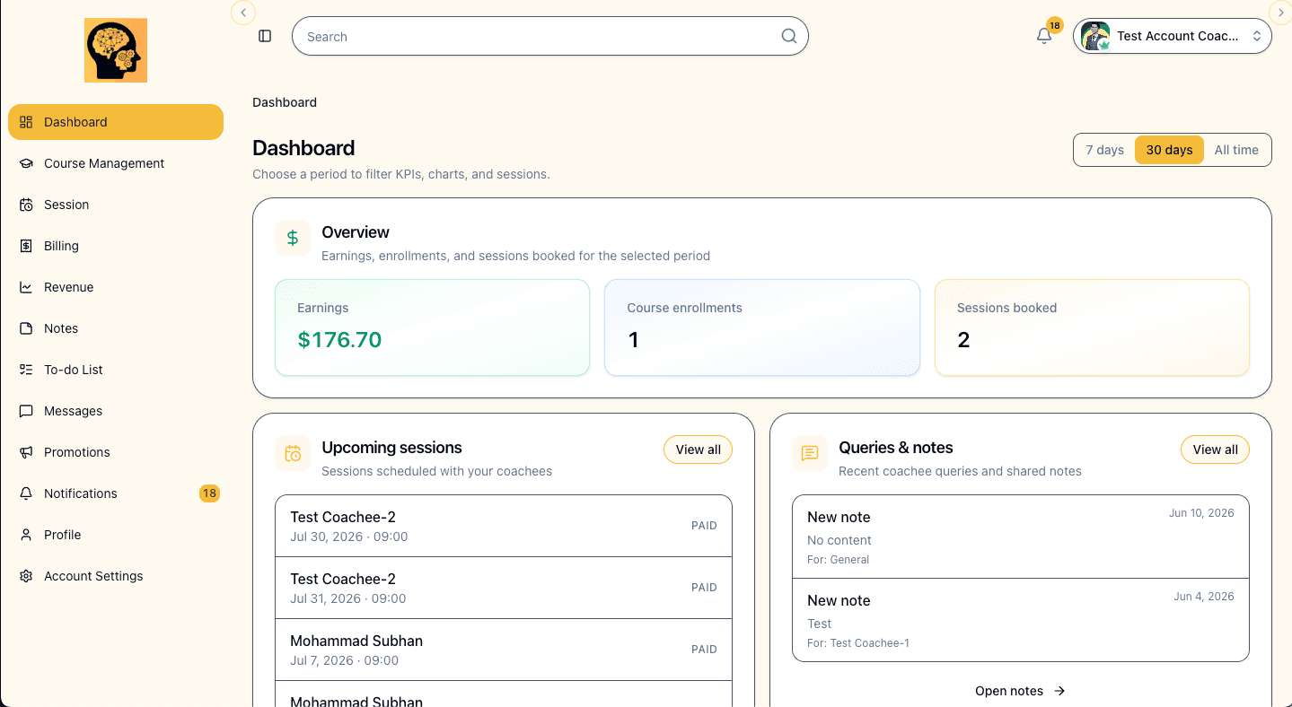Screen dimensions: 1292x707
Task: Select the 30 days period
Action: coord(1169,150)
